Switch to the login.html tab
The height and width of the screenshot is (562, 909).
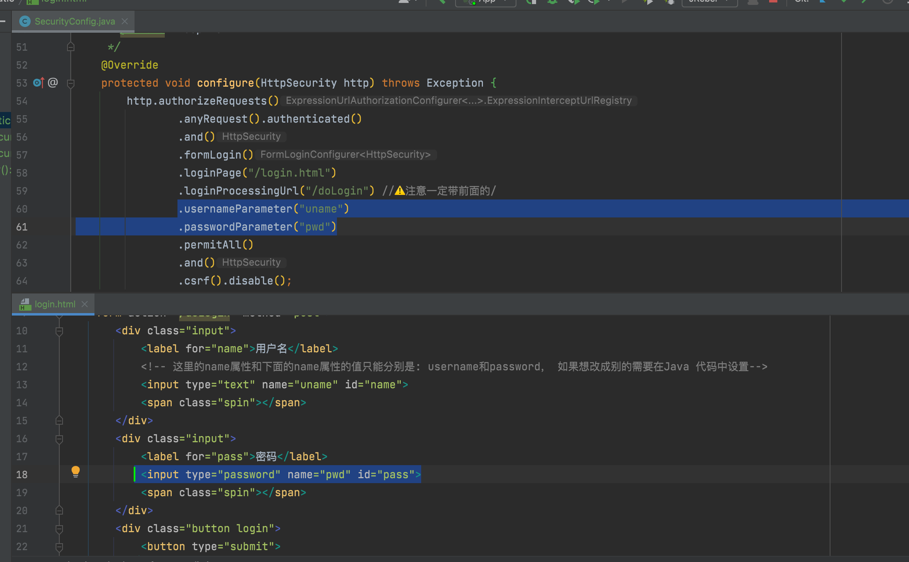coord(55,305)
